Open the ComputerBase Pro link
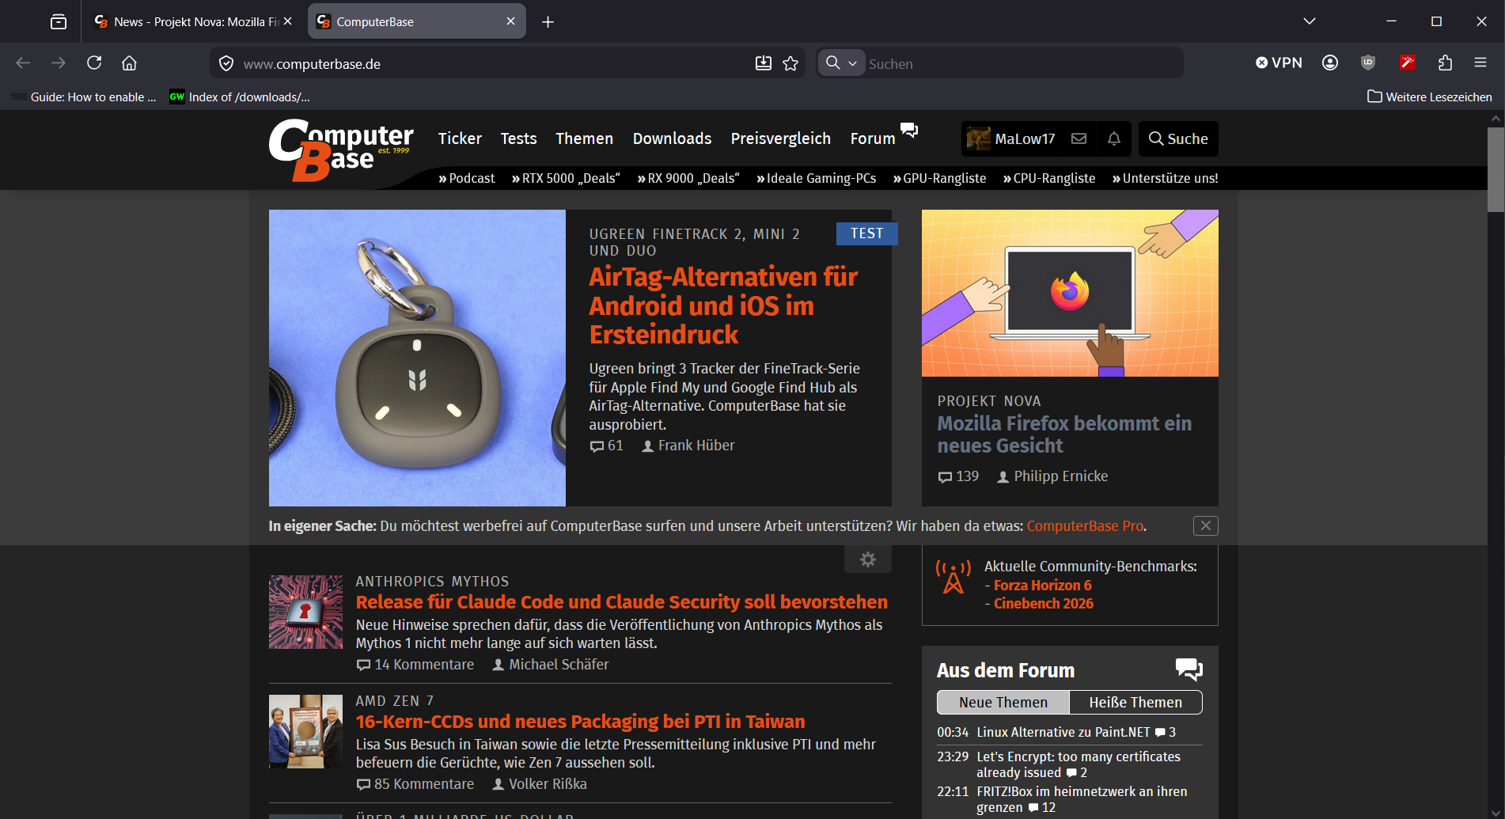The height and width of the screenshot is (819, 1505). click(1085, 526)
